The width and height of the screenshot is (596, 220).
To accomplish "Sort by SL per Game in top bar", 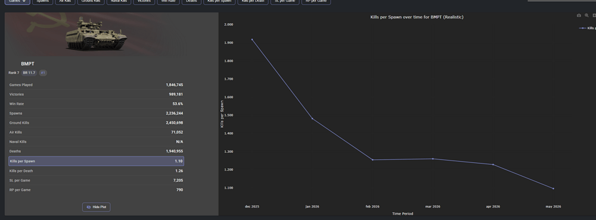I will tap(285, 1).
